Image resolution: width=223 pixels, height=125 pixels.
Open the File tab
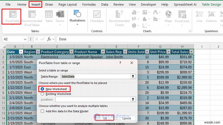pyautogui.click(x=8, y=4)
